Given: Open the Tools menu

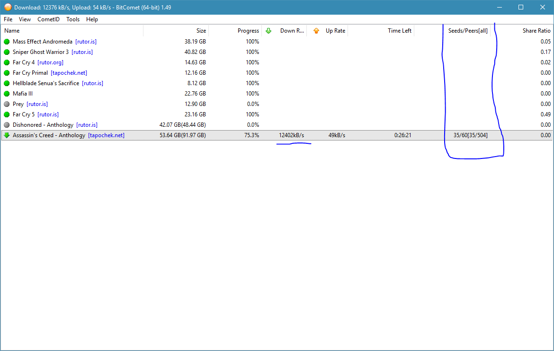Looking at the screenshot, I should click(73, 19).
